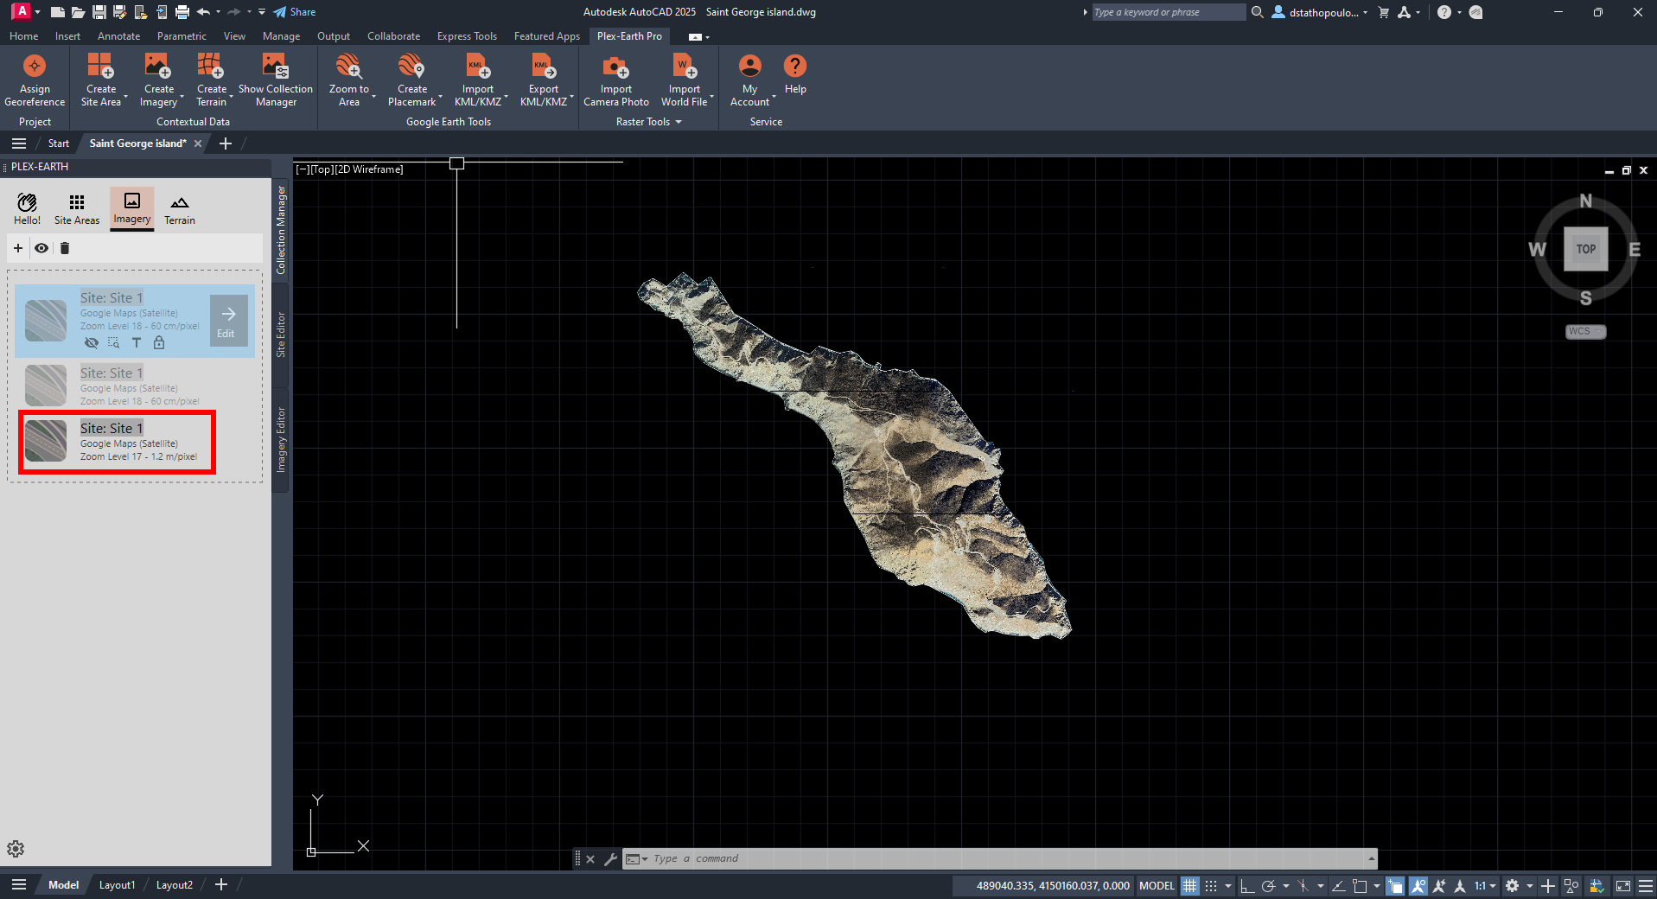Expand the Create Site Area dropdown arrow
The image size is (1657, 899).
(x=126, y=97)
